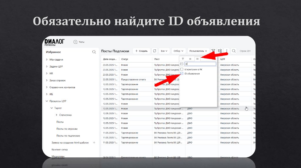This screenshot has width=301, height=168.
Task: Expand the Мои задачи tree node
Action: (x=47, y=60)
